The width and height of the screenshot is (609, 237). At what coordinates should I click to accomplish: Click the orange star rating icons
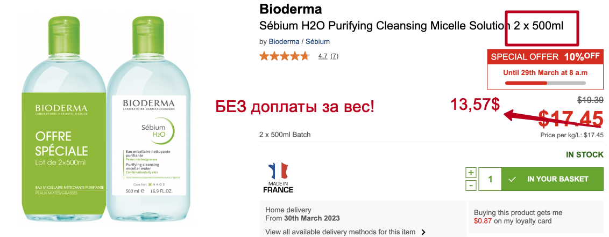[284, 56]
